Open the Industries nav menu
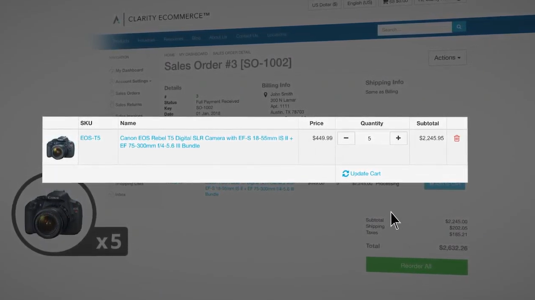Viewport: 535px width, 300px height. [146, 40]
